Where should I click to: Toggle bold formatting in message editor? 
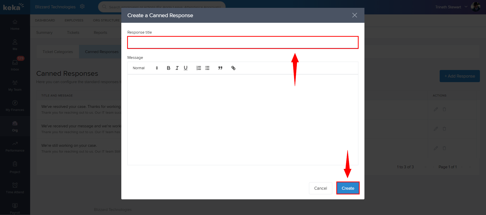(168, 68)
